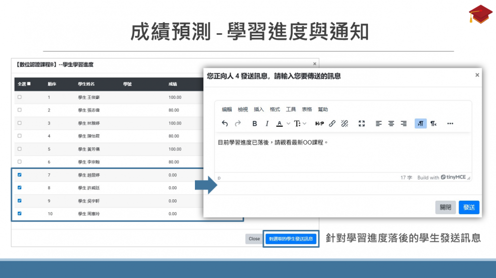
Task: Toggle the 全選 select-all checkbox
Action: pyautogui.click(x=29, y=84)
